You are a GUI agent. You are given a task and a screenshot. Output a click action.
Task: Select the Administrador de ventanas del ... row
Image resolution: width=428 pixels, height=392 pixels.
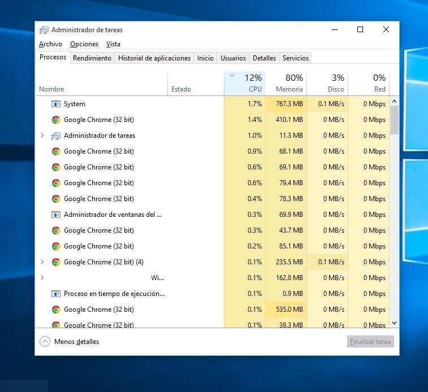213,215
